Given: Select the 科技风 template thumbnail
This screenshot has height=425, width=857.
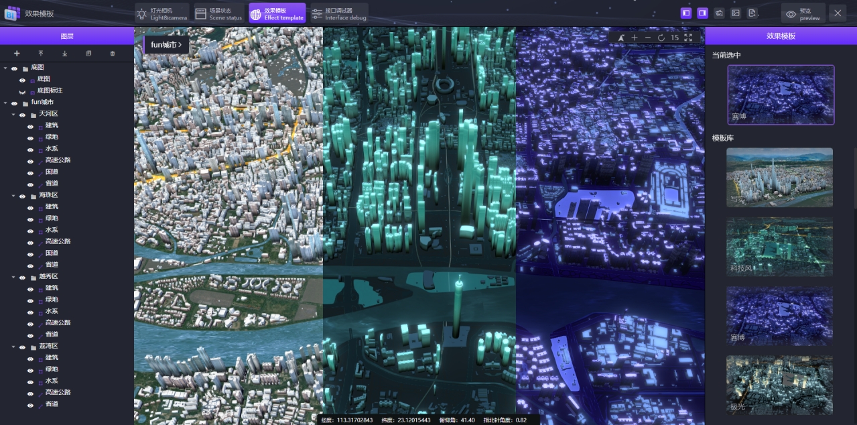Looking at the screenshot, I should tap(779, 247).
